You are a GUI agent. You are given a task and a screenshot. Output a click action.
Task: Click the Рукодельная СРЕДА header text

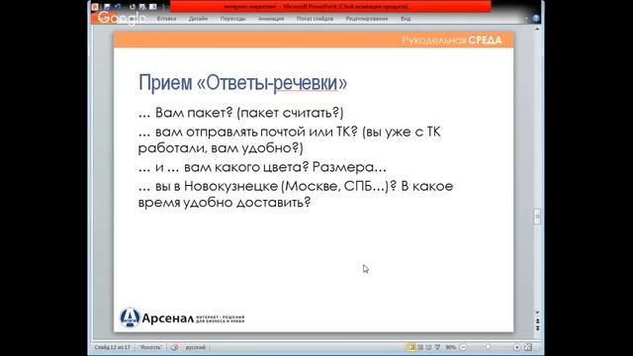click(452, 40)
